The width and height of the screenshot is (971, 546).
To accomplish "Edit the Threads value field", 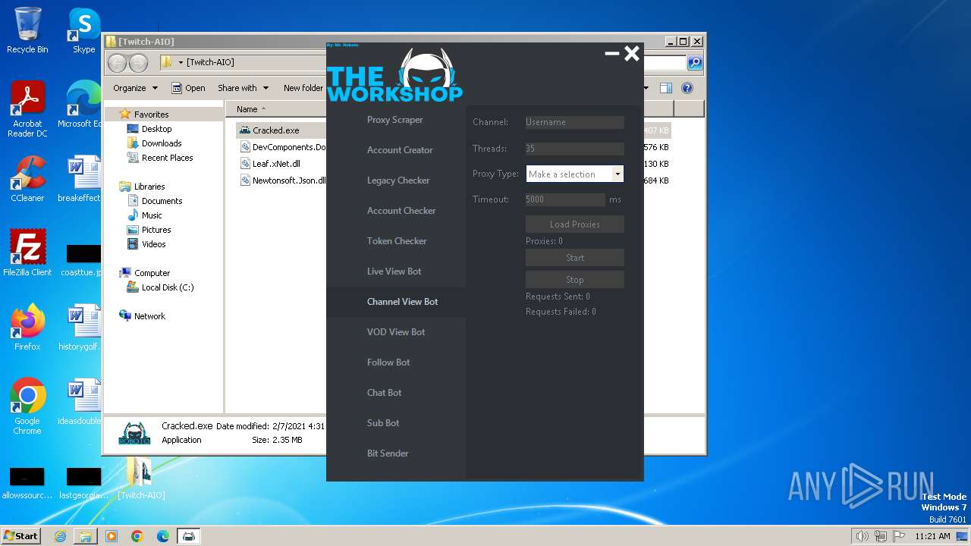I will (574, 149).
